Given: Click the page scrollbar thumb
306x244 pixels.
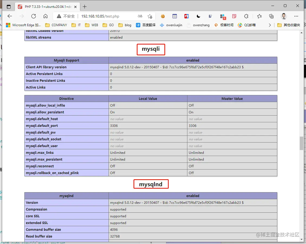Looking at the screenshot, I should click(x=301, y=143).
